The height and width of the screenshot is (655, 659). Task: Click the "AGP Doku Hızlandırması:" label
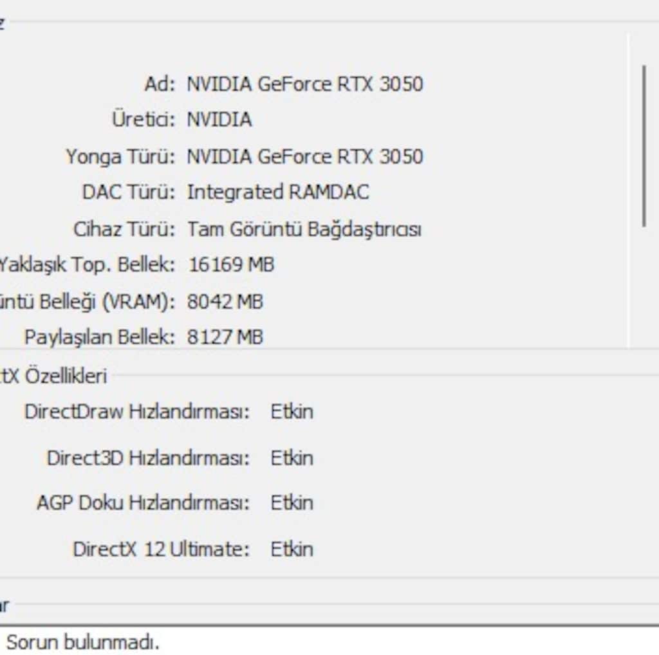[x=143, y=503]
